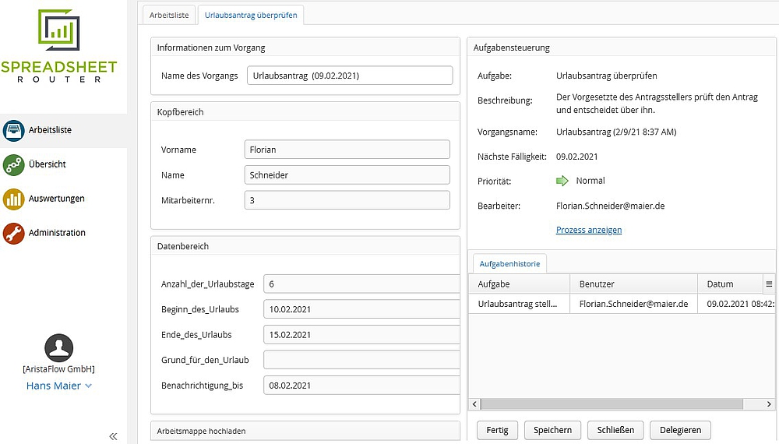Sort history by the Aufgabe column header
The image size is (779, 444).
coord(519,284)
